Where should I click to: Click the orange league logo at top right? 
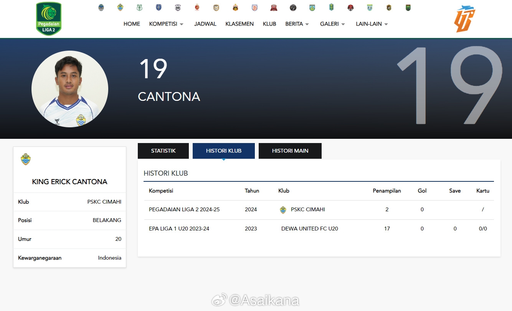(x=464, y=19)
